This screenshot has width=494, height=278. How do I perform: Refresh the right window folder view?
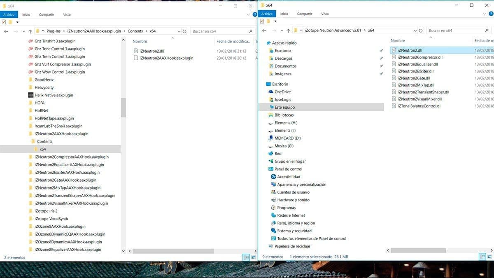point(420,30)
